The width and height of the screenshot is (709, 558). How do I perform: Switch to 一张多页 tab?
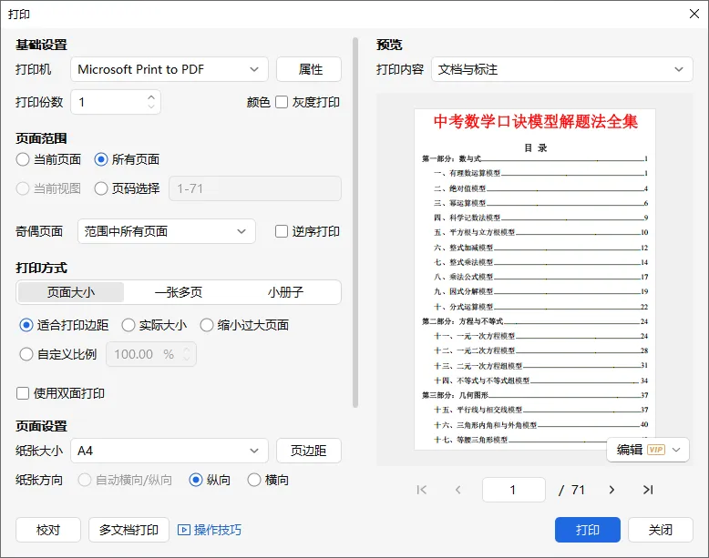179,292
